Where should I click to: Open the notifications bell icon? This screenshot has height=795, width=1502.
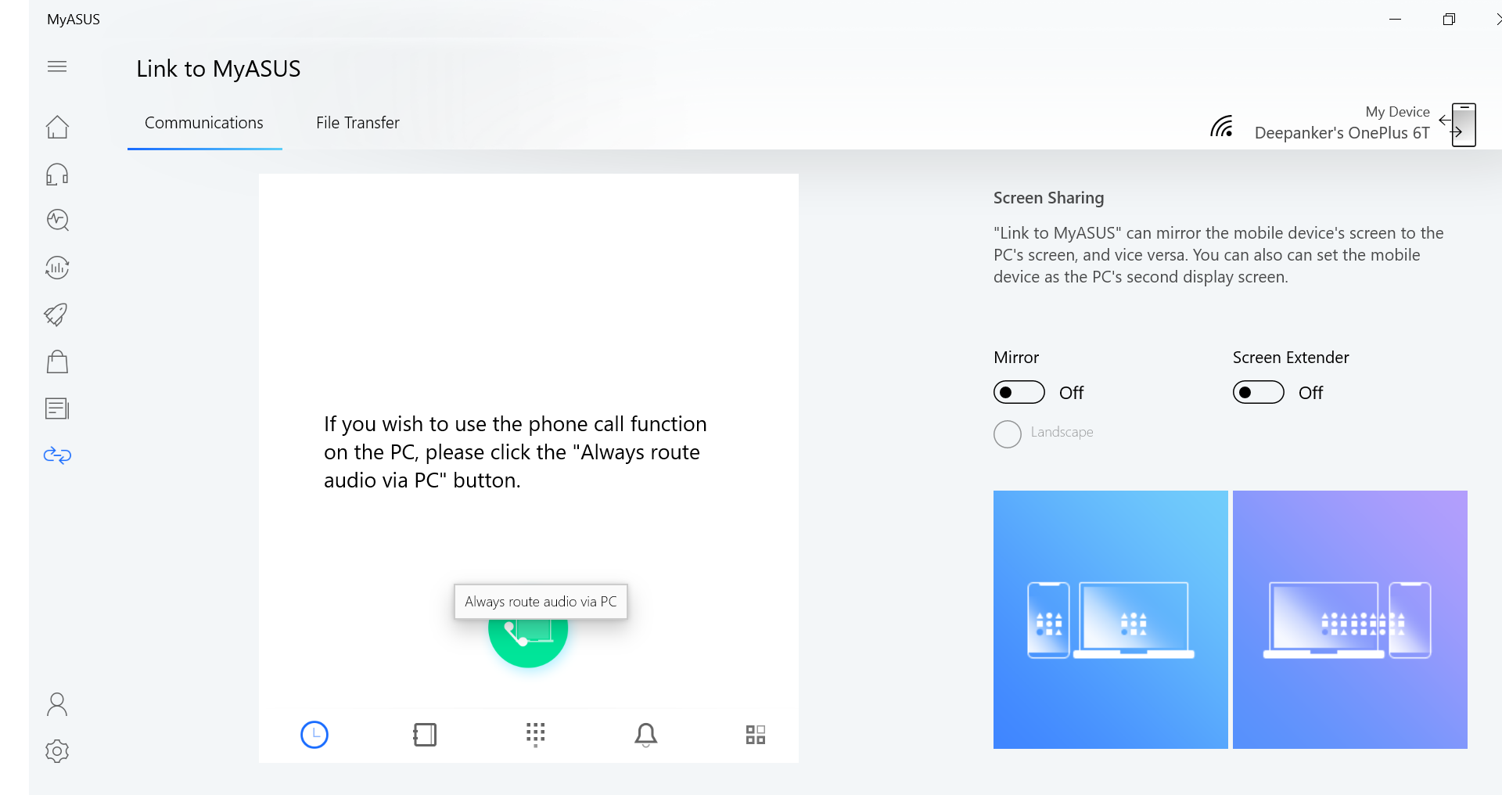646,735
